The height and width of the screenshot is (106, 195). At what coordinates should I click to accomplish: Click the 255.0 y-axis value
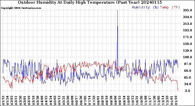[187, 10]
